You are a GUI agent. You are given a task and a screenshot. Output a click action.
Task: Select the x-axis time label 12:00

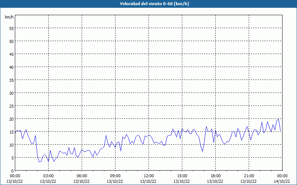(x=148, y=176)
